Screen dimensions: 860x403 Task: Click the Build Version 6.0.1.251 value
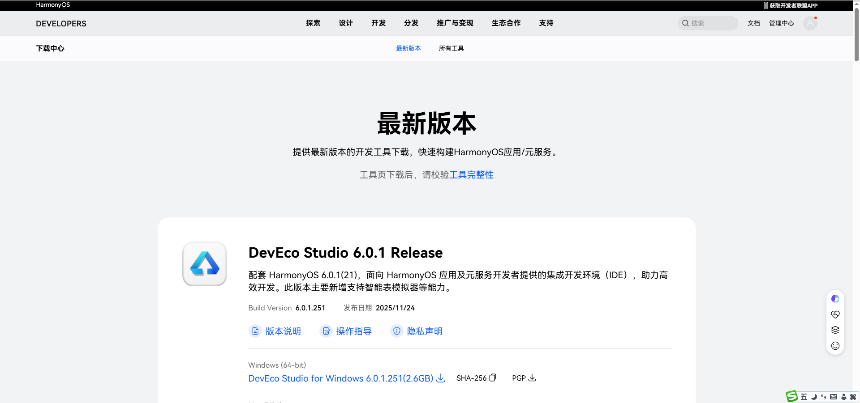[x=310, y=308]
